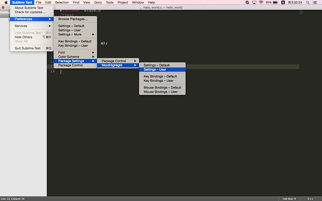
Task: Click the Line 13, Column 14 status
Action: pyautogui.click(x=12, y=199)
